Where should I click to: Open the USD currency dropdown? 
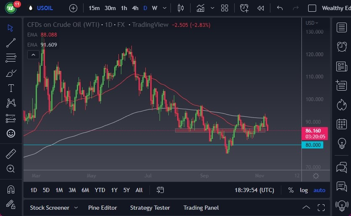(x=312, y=23)
